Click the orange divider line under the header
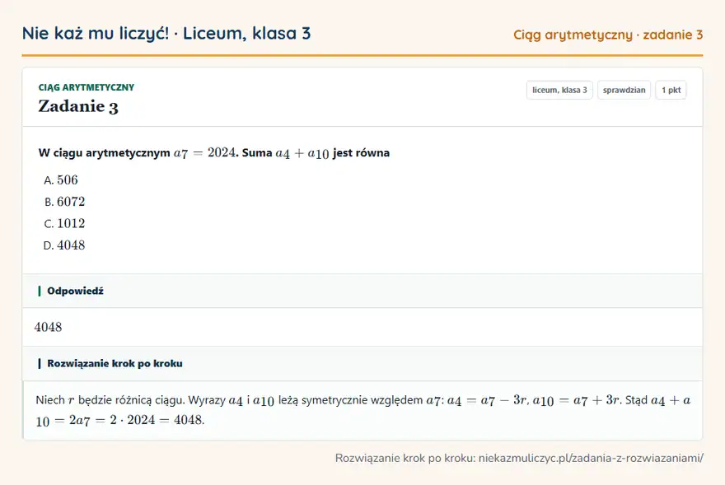 click(x=362, y=55)
